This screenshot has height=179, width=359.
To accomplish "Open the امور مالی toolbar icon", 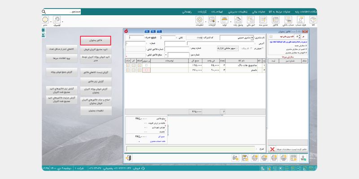I will 251,20.
